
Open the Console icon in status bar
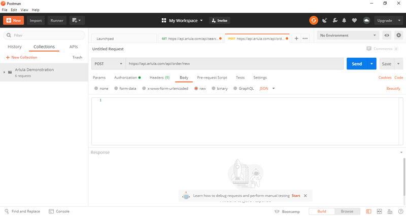tap(51, 211)
